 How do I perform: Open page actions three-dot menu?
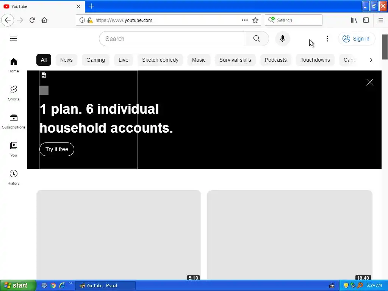pyautogui.click(x=244, y=20)
